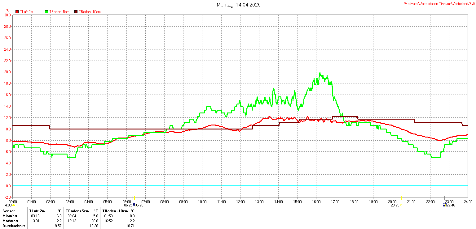Click the green curve peak at 20 °C
This screenshot has height=229, width=476.
[320, 73]
